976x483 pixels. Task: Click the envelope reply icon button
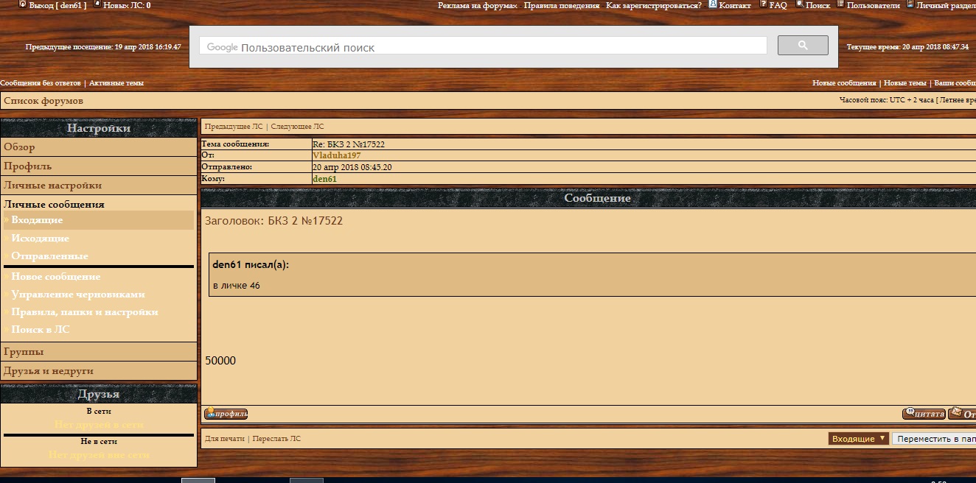(962, 414)
